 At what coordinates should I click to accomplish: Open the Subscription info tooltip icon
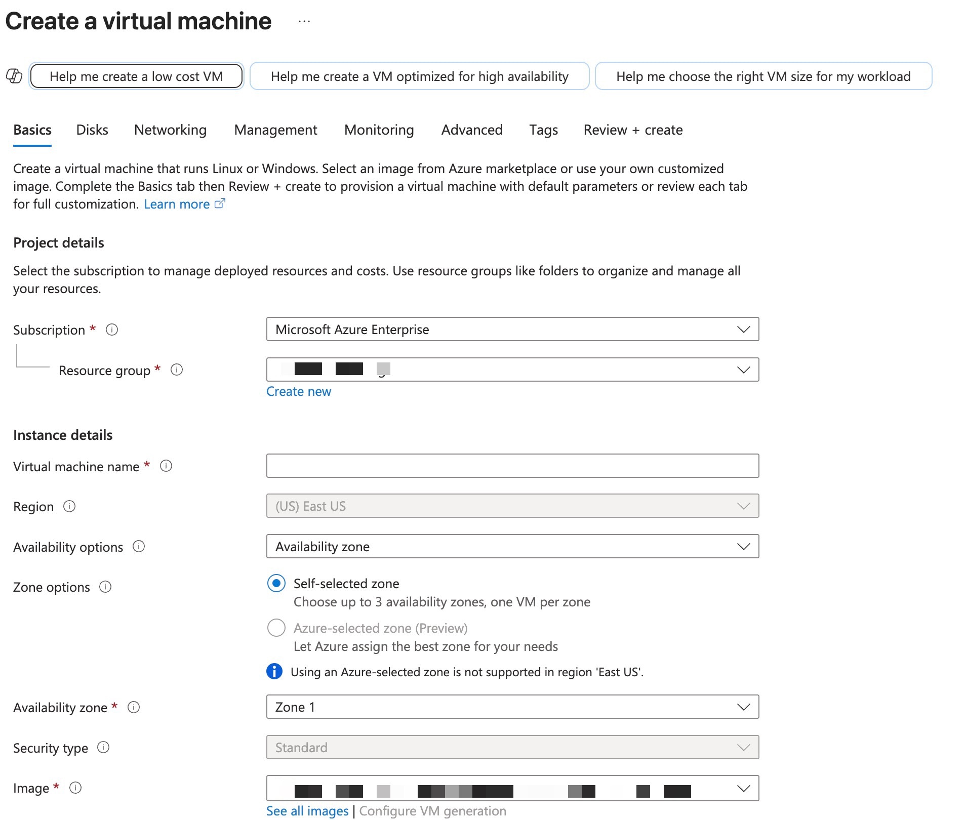click(x=112, y=330)
